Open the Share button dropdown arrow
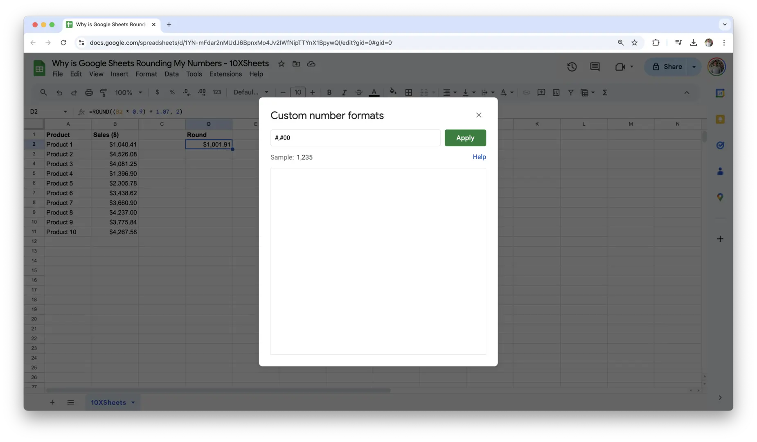The height and width of the screenshot is (442, 757). tap(694, 67)
